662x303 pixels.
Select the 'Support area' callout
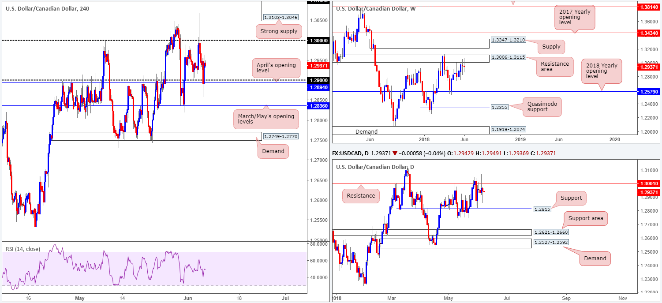(586, 218)
